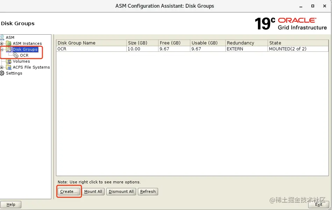Select the OCR row name cell

(x=91, y=49)
